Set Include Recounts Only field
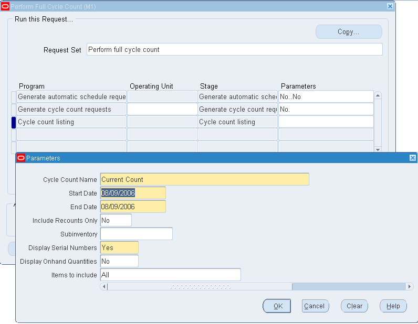This screenshot has height=324, width=418. (116, 220)
